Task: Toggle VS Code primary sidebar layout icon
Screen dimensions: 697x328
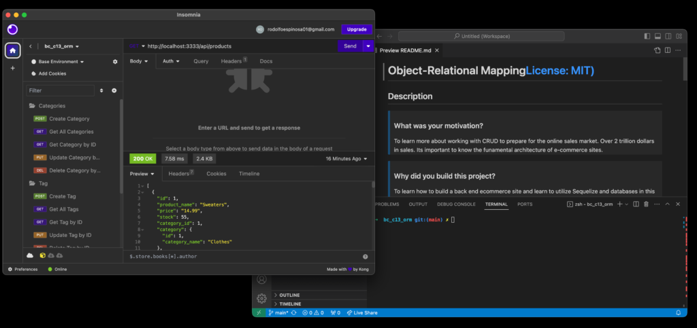Action: (x=647, y=35)
